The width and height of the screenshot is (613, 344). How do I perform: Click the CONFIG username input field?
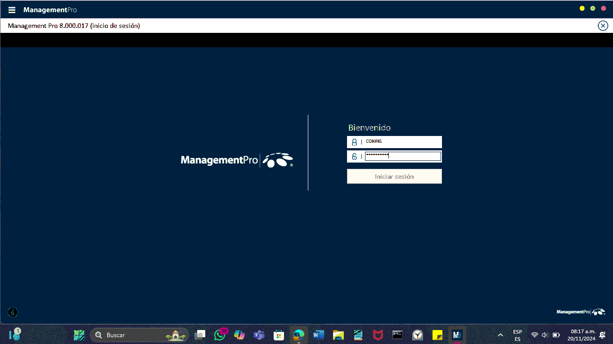[402, 142]
